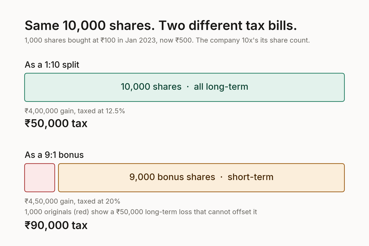This screenshot has height=246, width=369.
Task: Click the subtitle about shares bought in Jan 2023
Action: (x=167, y=40)
